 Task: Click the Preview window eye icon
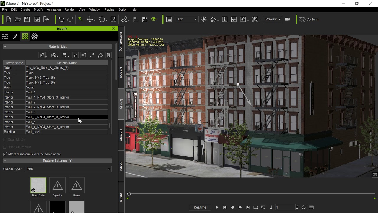pyautogui.click(x=37, y=19)
